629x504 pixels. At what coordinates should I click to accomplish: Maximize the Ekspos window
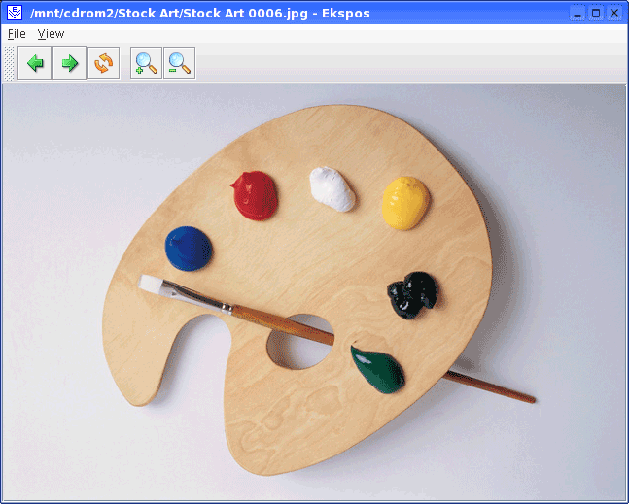(596, 13)
